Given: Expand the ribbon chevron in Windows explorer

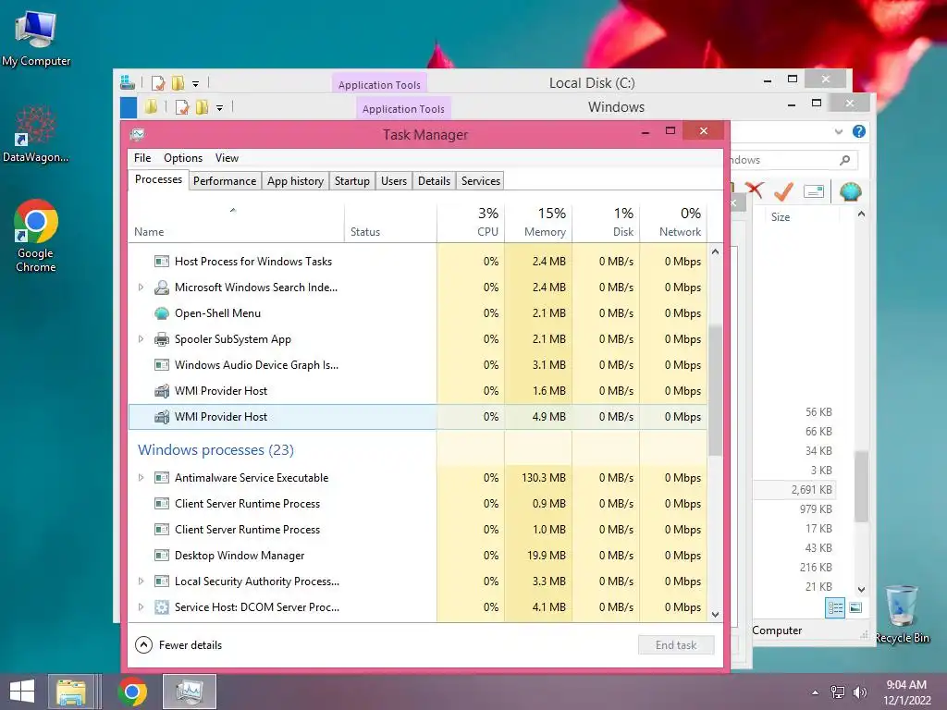Looking at the screenshot, I should (838, 131).
